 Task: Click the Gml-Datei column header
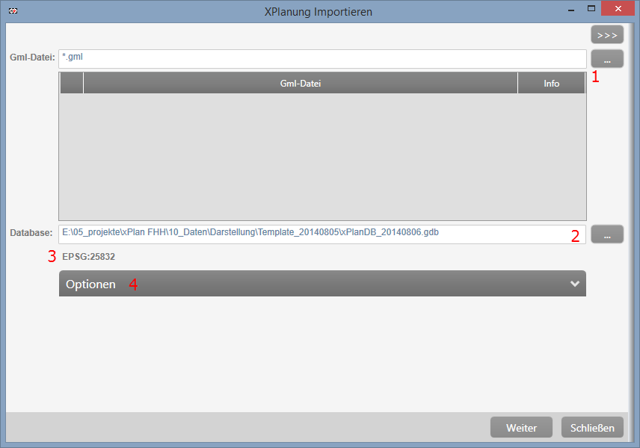point(300,84)
